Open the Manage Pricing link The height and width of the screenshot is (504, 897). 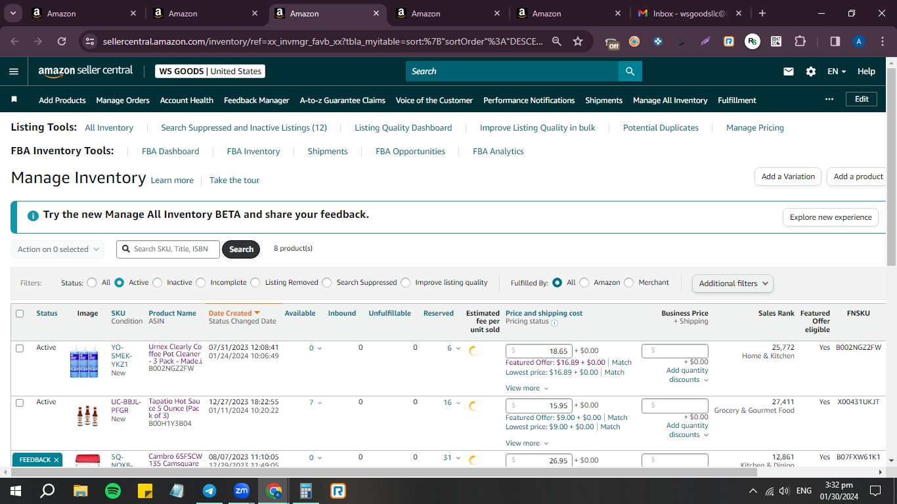[755, 128]
